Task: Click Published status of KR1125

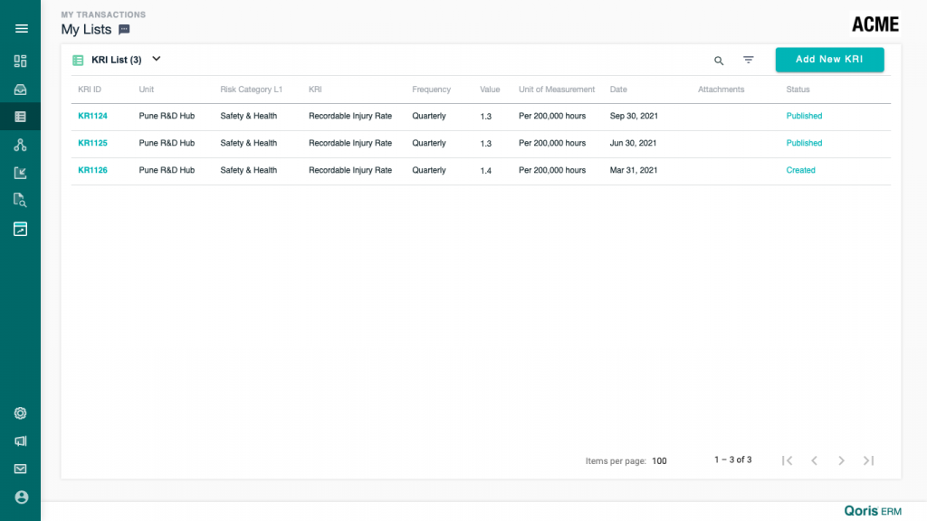Action: point(804,143)
